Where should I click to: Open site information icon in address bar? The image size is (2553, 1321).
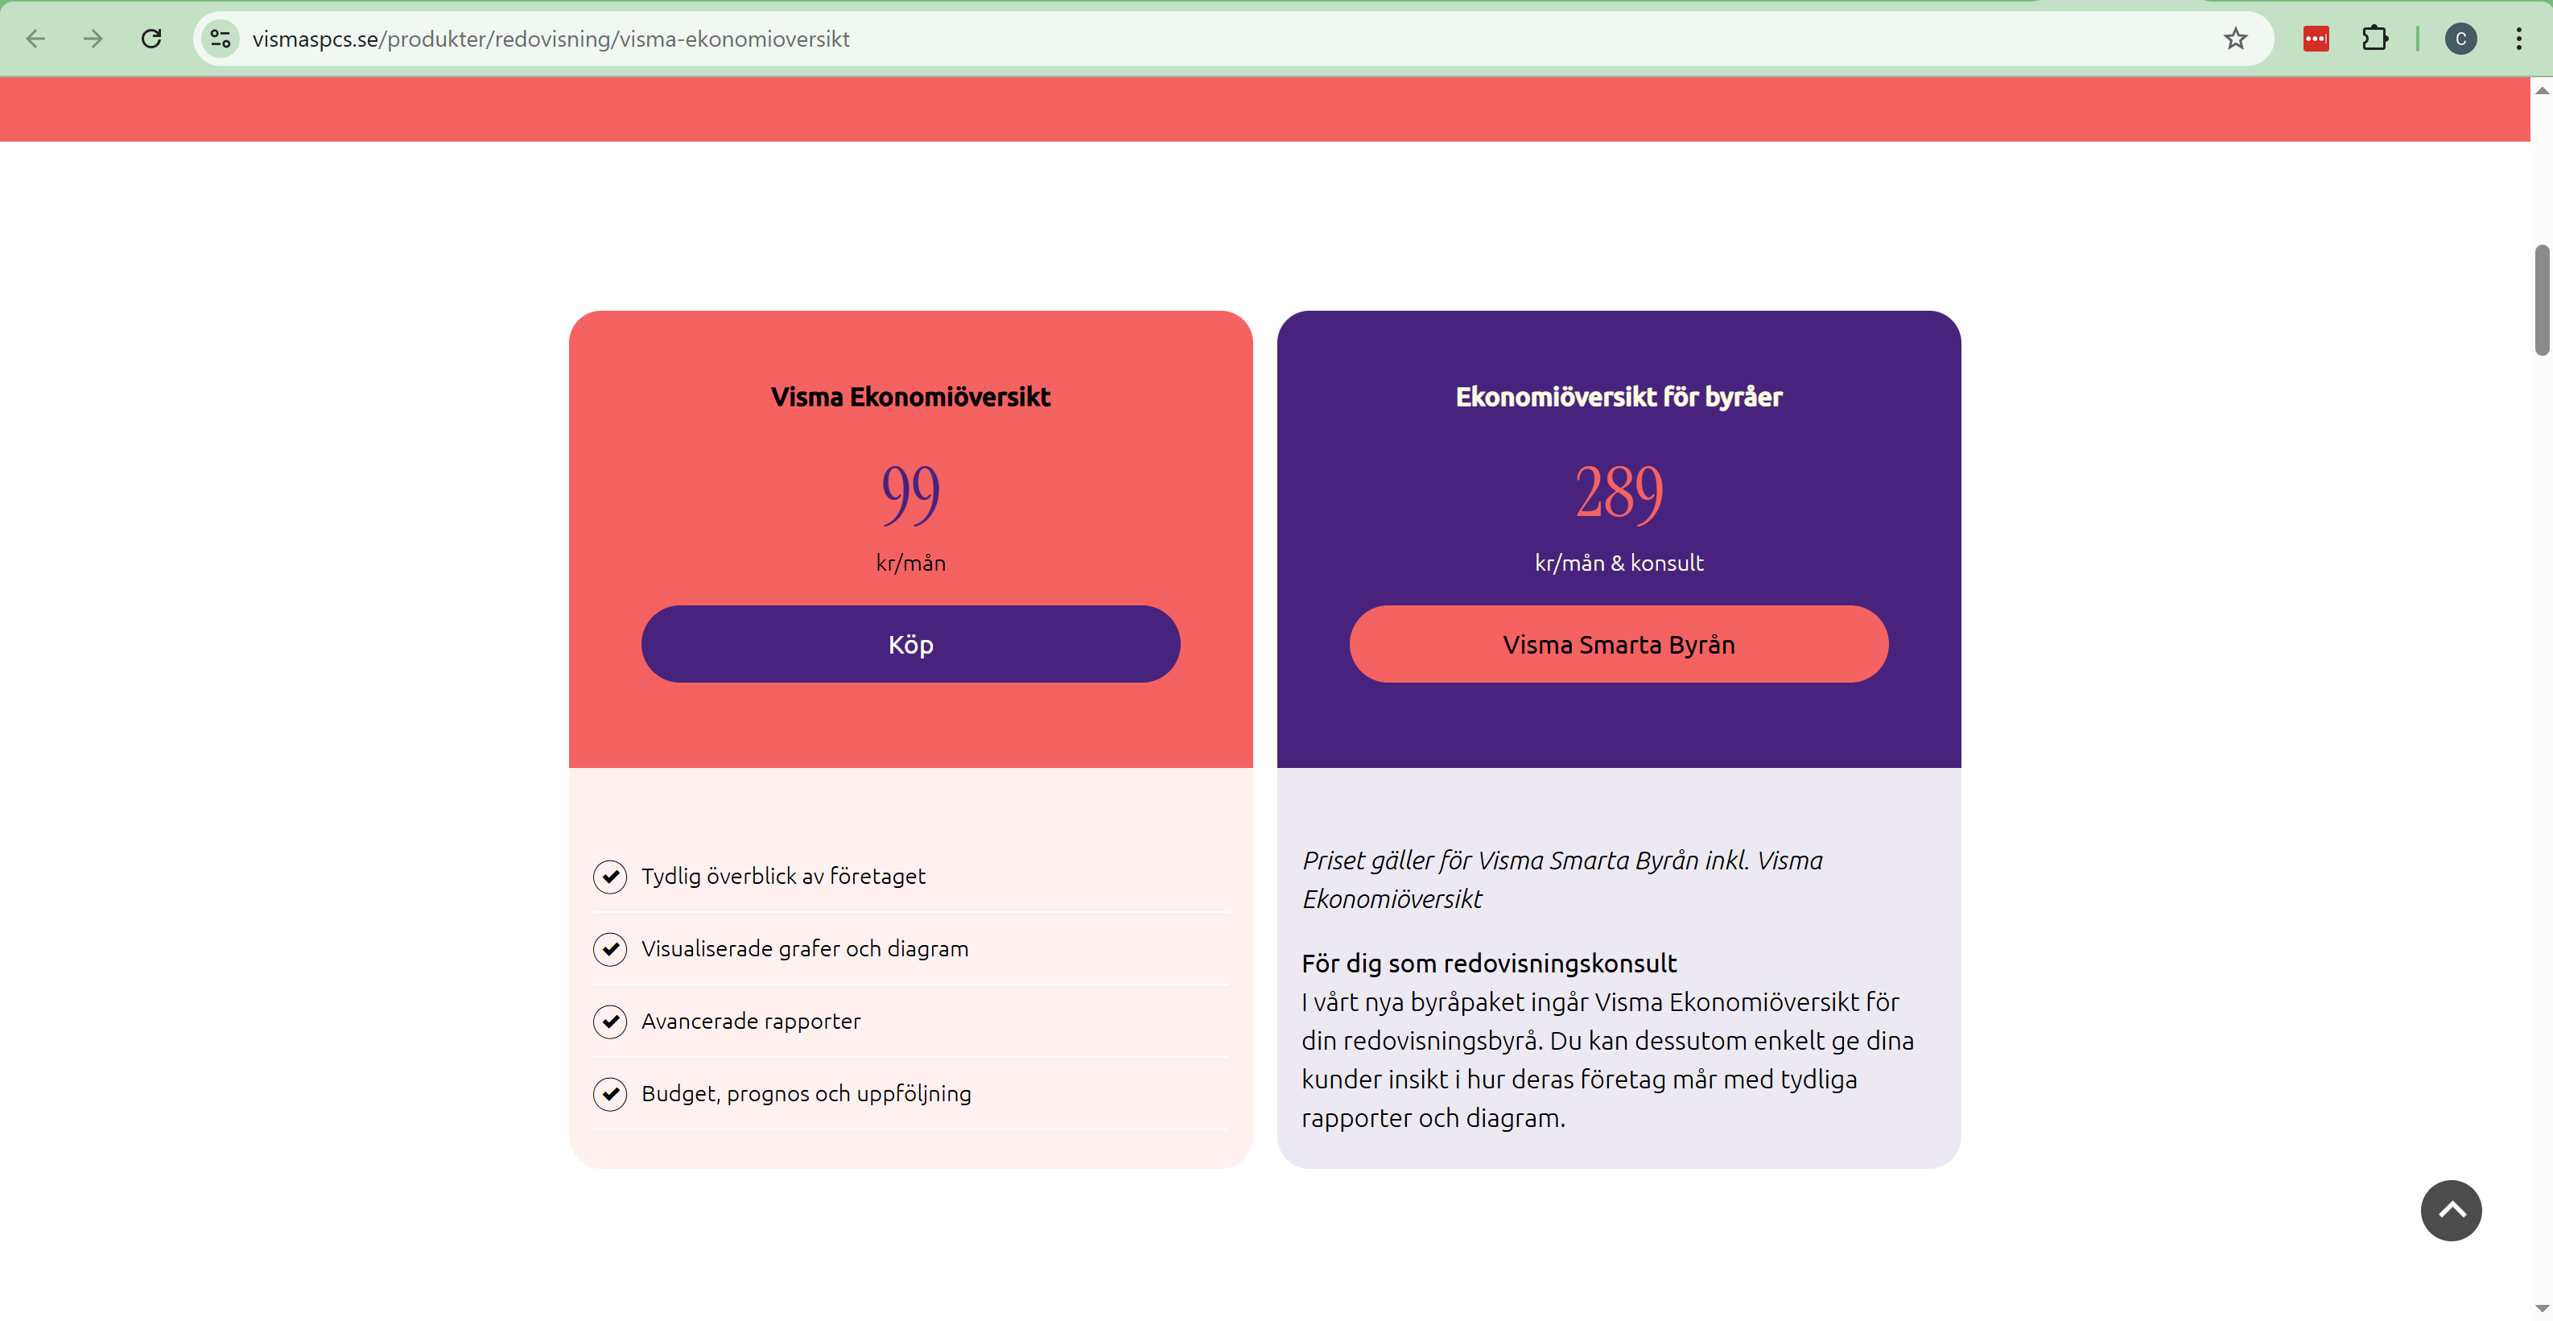pos(220,39)
